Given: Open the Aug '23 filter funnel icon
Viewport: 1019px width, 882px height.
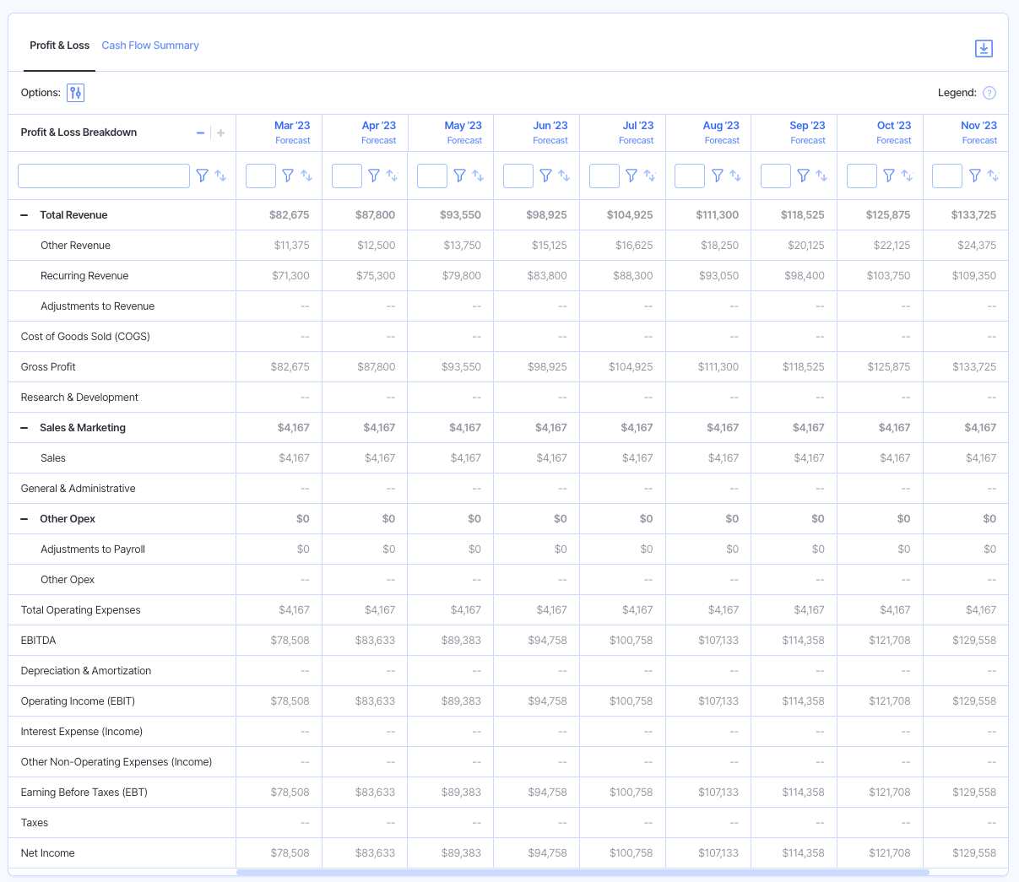Looking at the screenshot, I should tap(717, 176).
